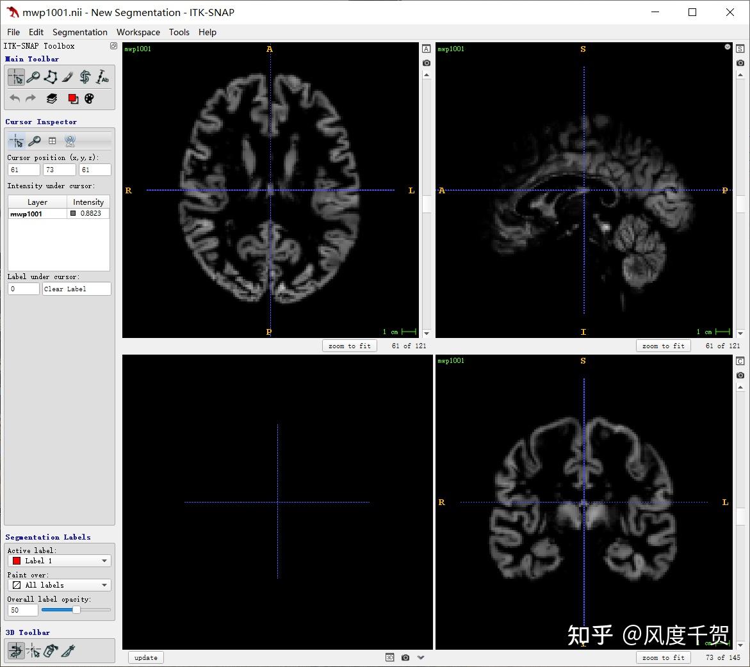
Task: Select the Polygon drawing tool
Action: tap(51, 77)
